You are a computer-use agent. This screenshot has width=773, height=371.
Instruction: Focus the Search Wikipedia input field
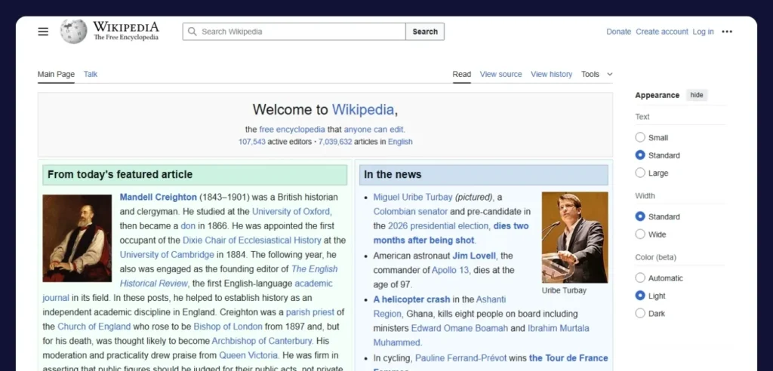pyautogui.click(x=294, y=32)
